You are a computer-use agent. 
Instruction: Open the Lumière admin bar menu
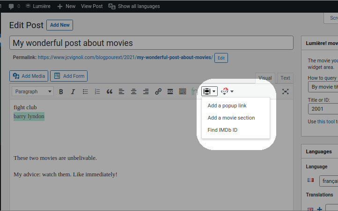click(38, 6)
